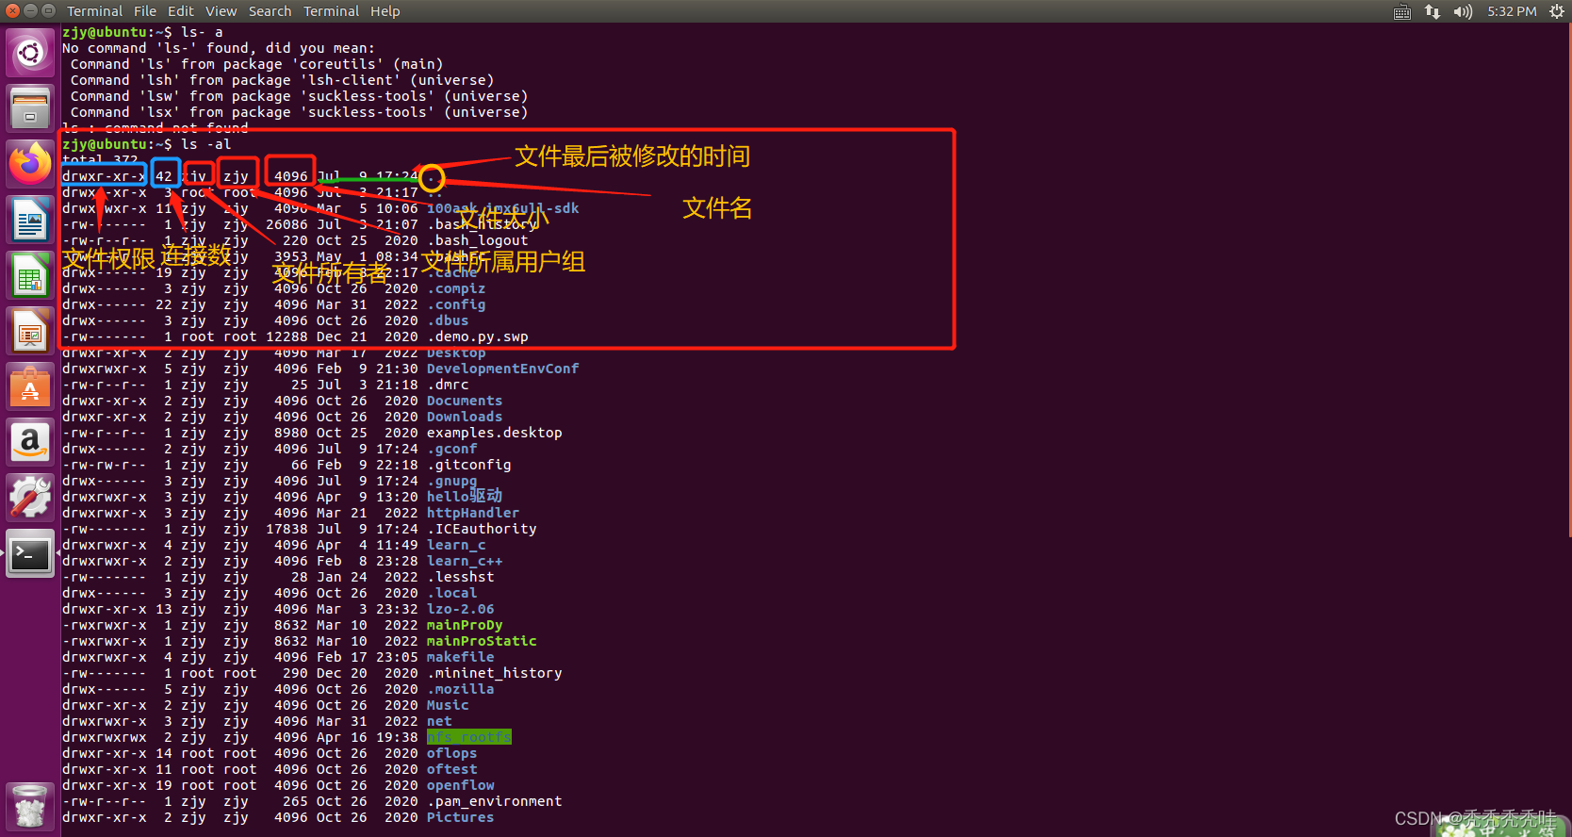Click the Pictures directory entry
Image resolution: width=1572 pixels, height=837 pixels.
coord(460,817)
